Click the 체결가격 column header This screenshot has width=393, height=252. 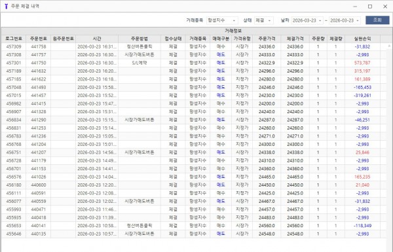pos(295,39)
